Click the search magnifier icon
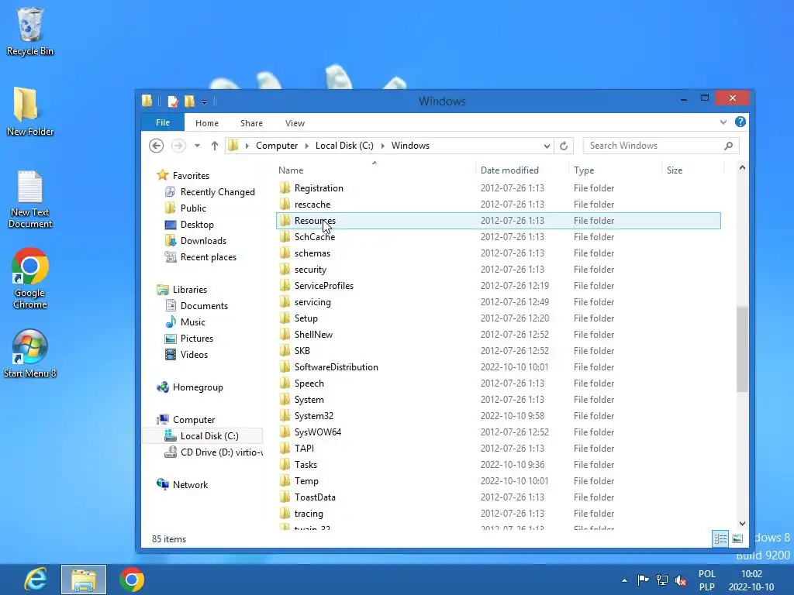The image size is (794, 595). (728, 146)
